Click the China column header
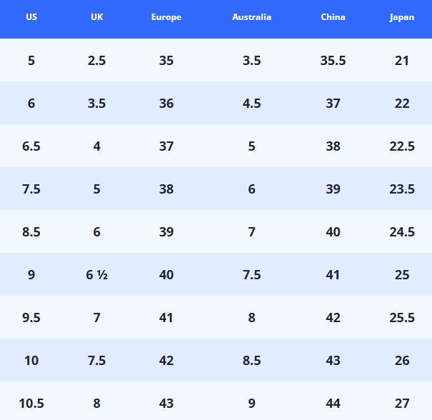432x420 pixels. (333, 17)
